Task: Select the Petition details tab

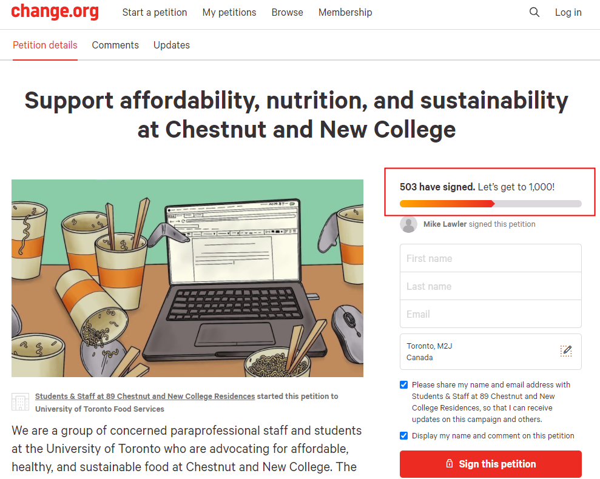Action: [45, 45]
